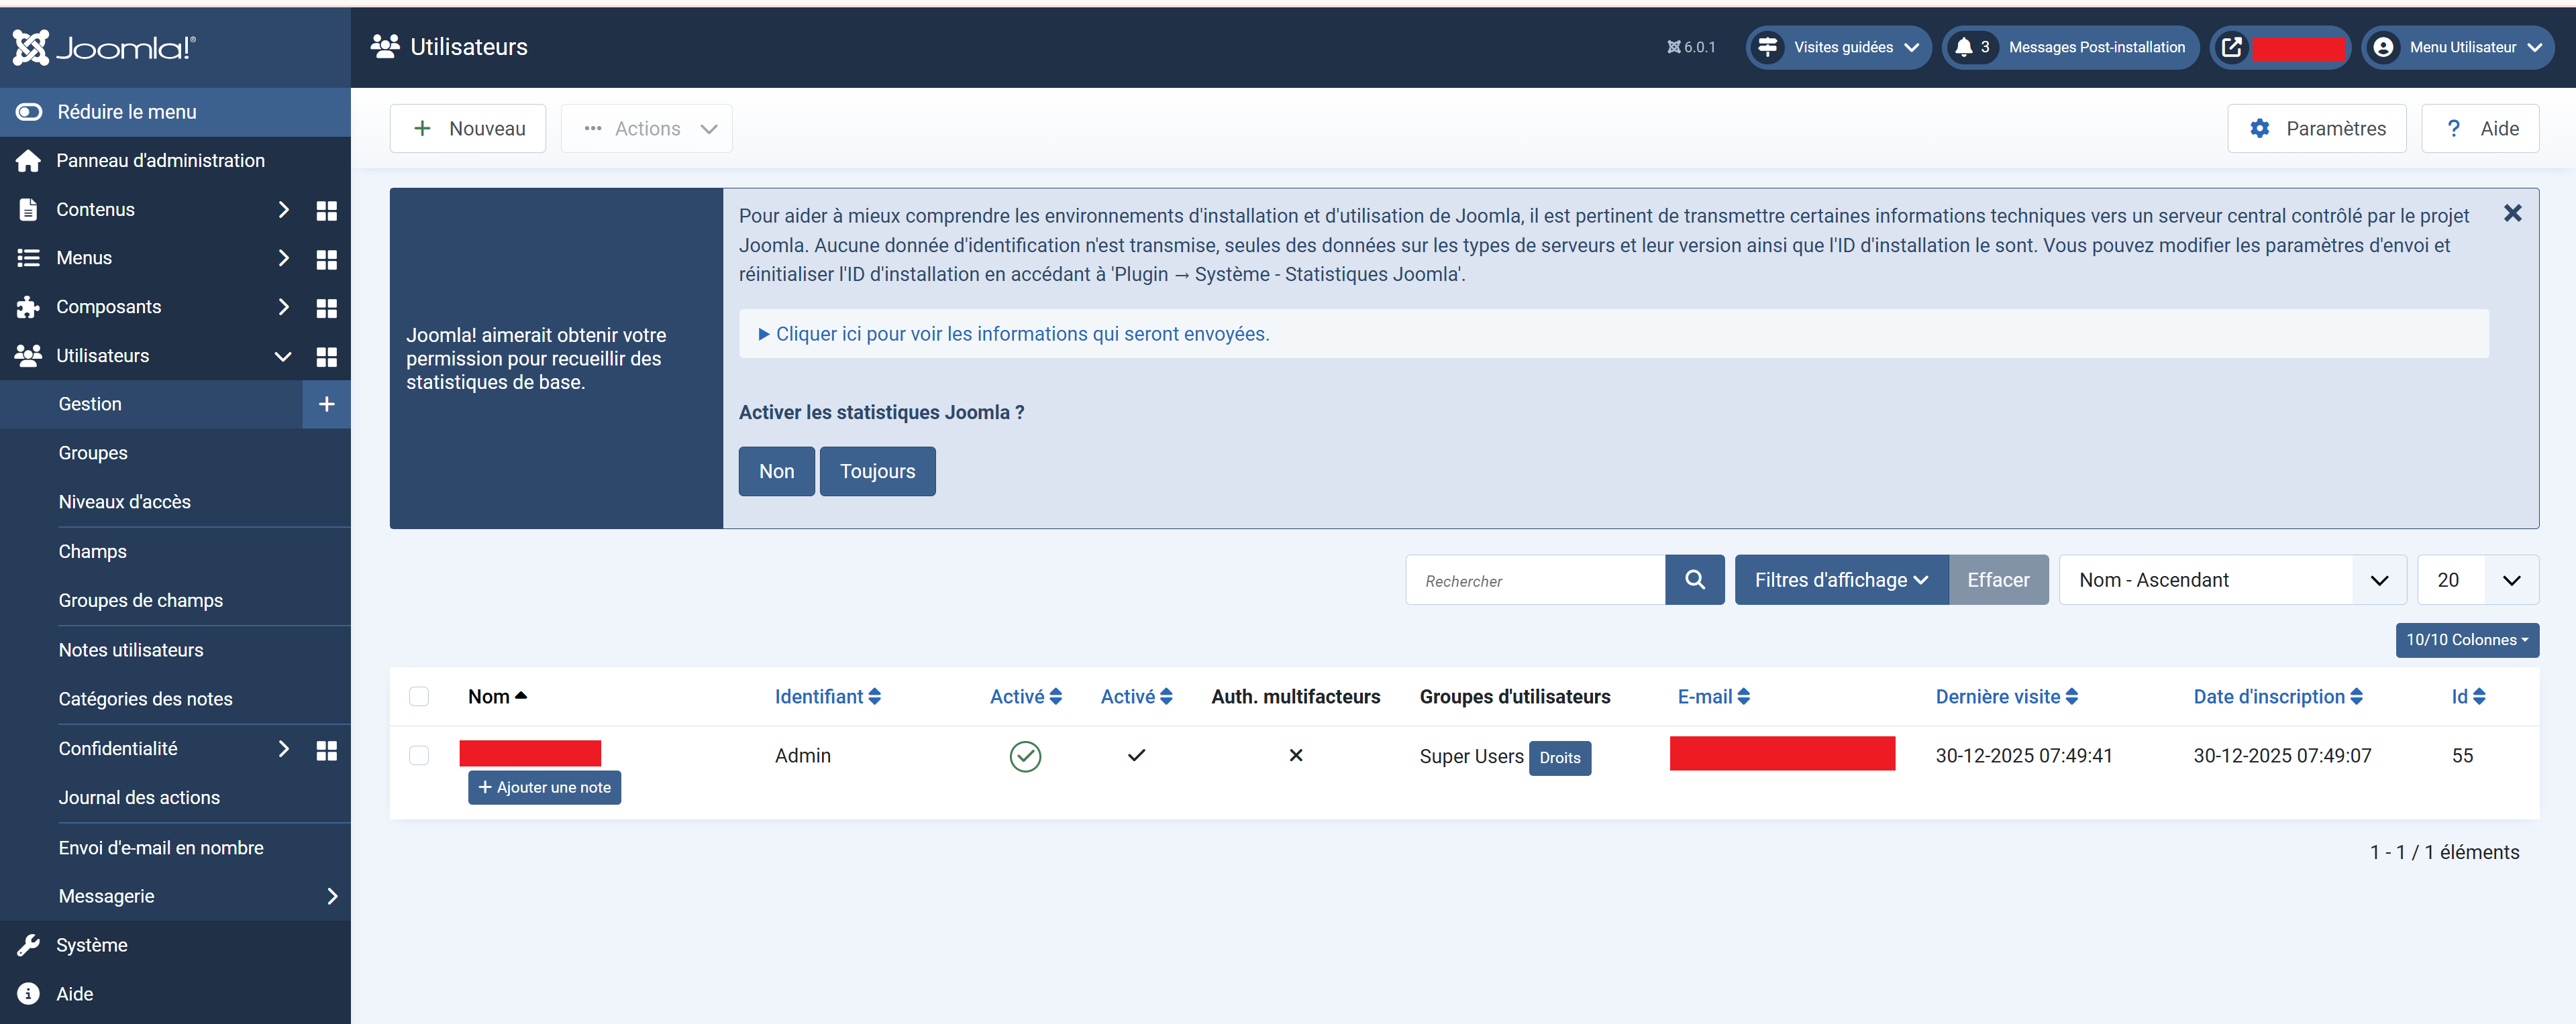Click the Paramètres gear icon button
This screenshot has height=1024, width=2576.
tap(2316, 129)
